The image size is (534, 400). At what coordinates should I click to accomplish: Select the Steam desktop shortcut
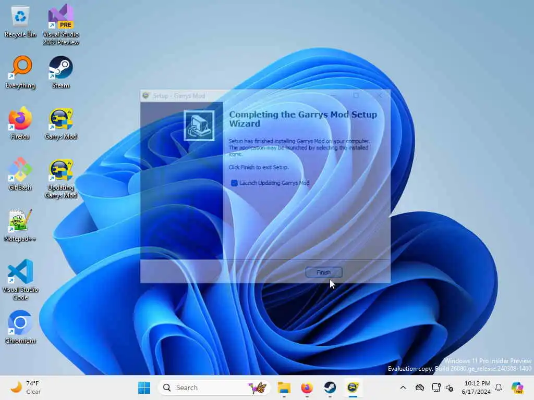[x=60, y=72]
